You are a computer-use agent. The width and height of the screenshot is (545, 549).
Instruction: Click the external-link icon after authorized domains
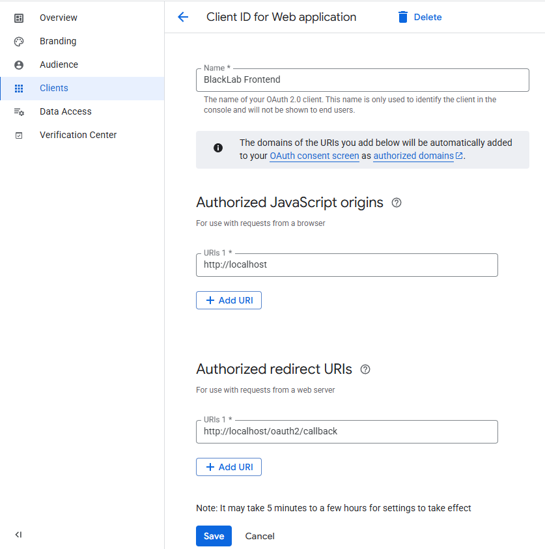(459, 156)
